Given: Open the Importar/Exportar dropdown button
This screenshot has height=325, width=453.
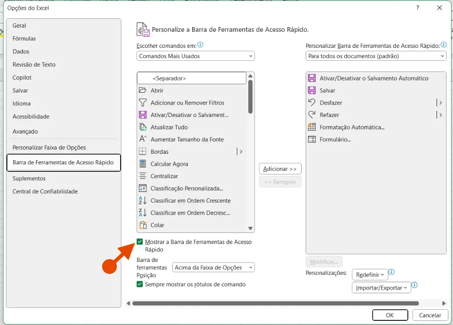Looking at the screenshot, I should pyautogui.click(x=381, y=288).
